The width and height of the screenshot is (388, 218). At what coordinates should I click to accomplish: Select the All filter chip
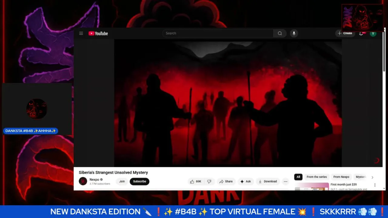pos(298,177)
